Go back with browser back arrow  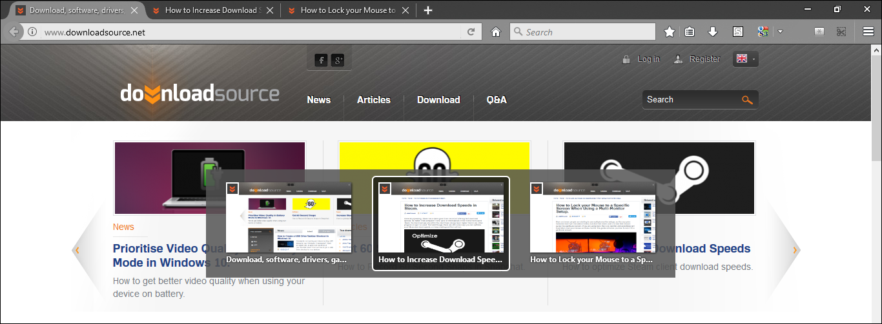click(x=14, y=32)
